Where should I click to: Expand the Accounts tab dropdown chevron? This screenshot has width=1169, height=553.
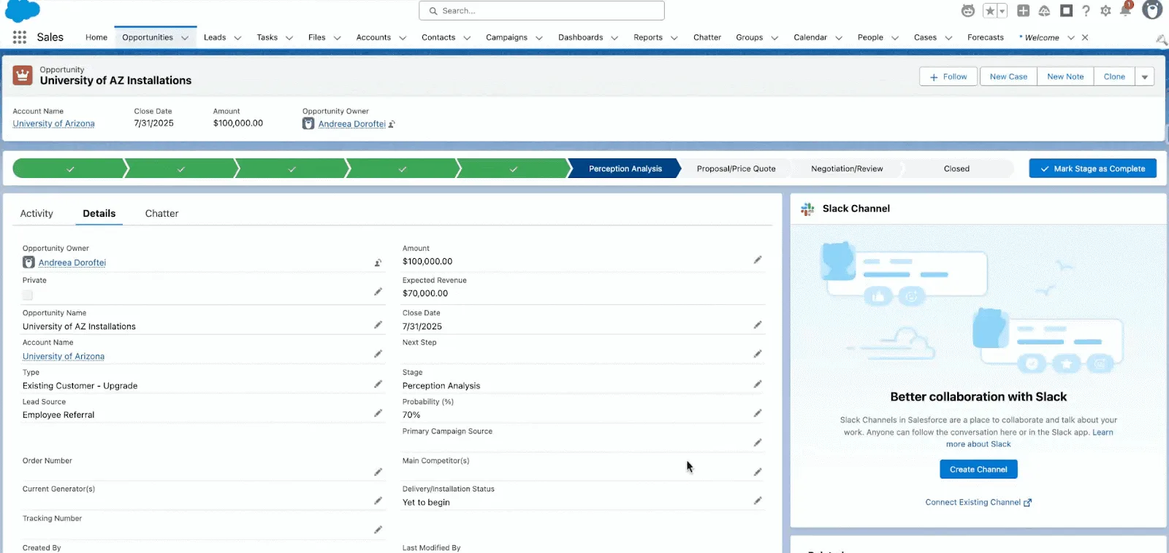403,38
